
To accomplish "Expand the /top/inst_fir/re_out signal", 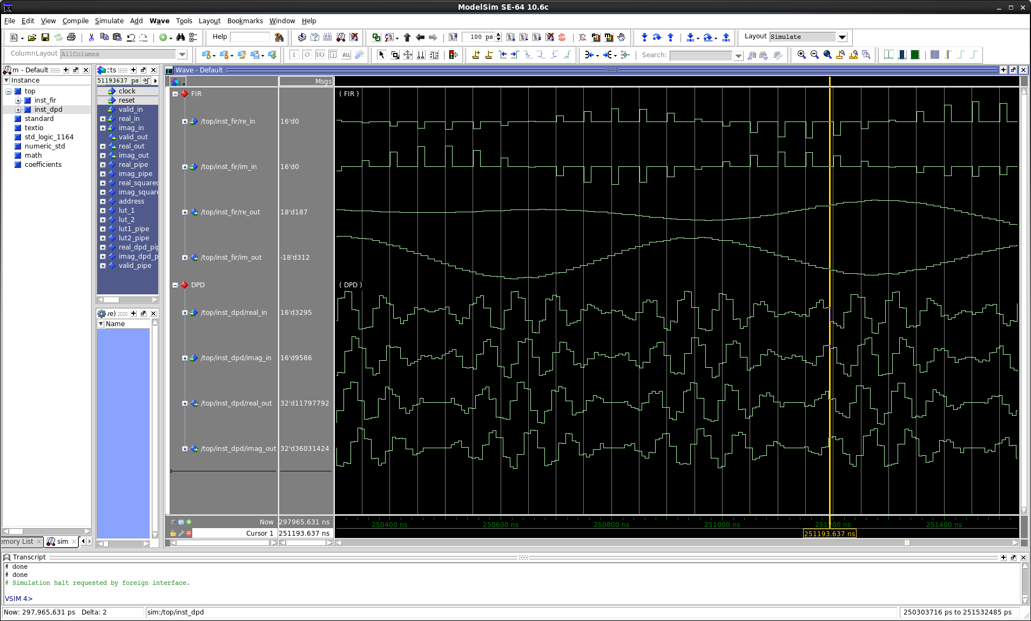I will [x=185, y=212].
